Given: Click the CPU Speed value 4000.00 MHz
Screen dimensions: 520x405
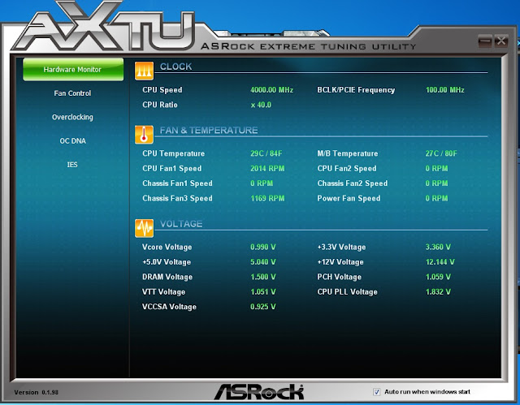Looking at the screenshot, I should (x=272, y=90).
